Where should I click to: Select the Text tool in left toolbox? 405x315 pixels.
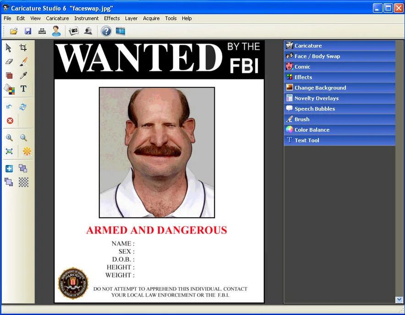pos(23,89)
